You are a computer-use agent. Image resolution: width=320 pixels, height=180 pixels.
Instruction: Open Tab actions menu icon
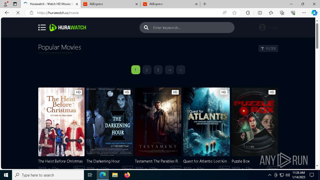click(x=15, y=4)
